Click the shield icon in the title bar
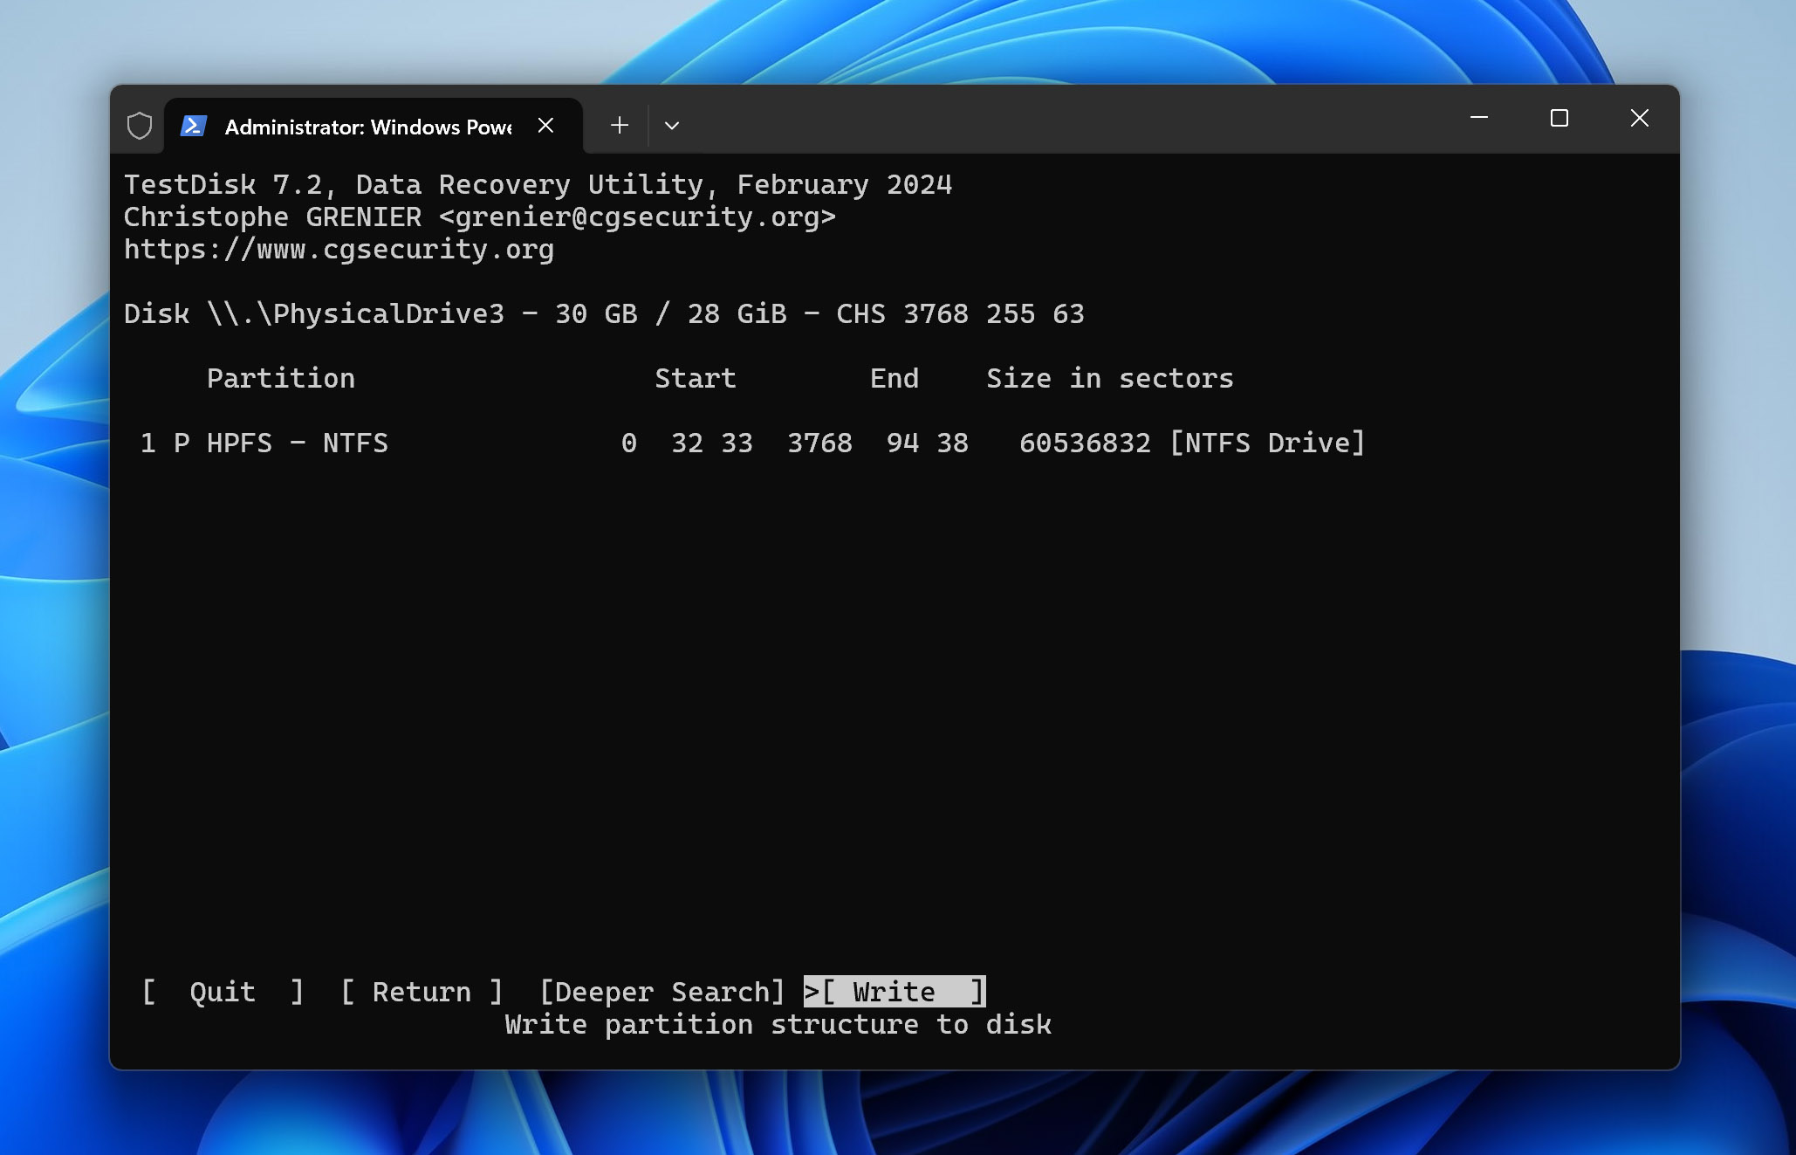Screen dimensions: 1796x1155 click(x=139, y=126)
